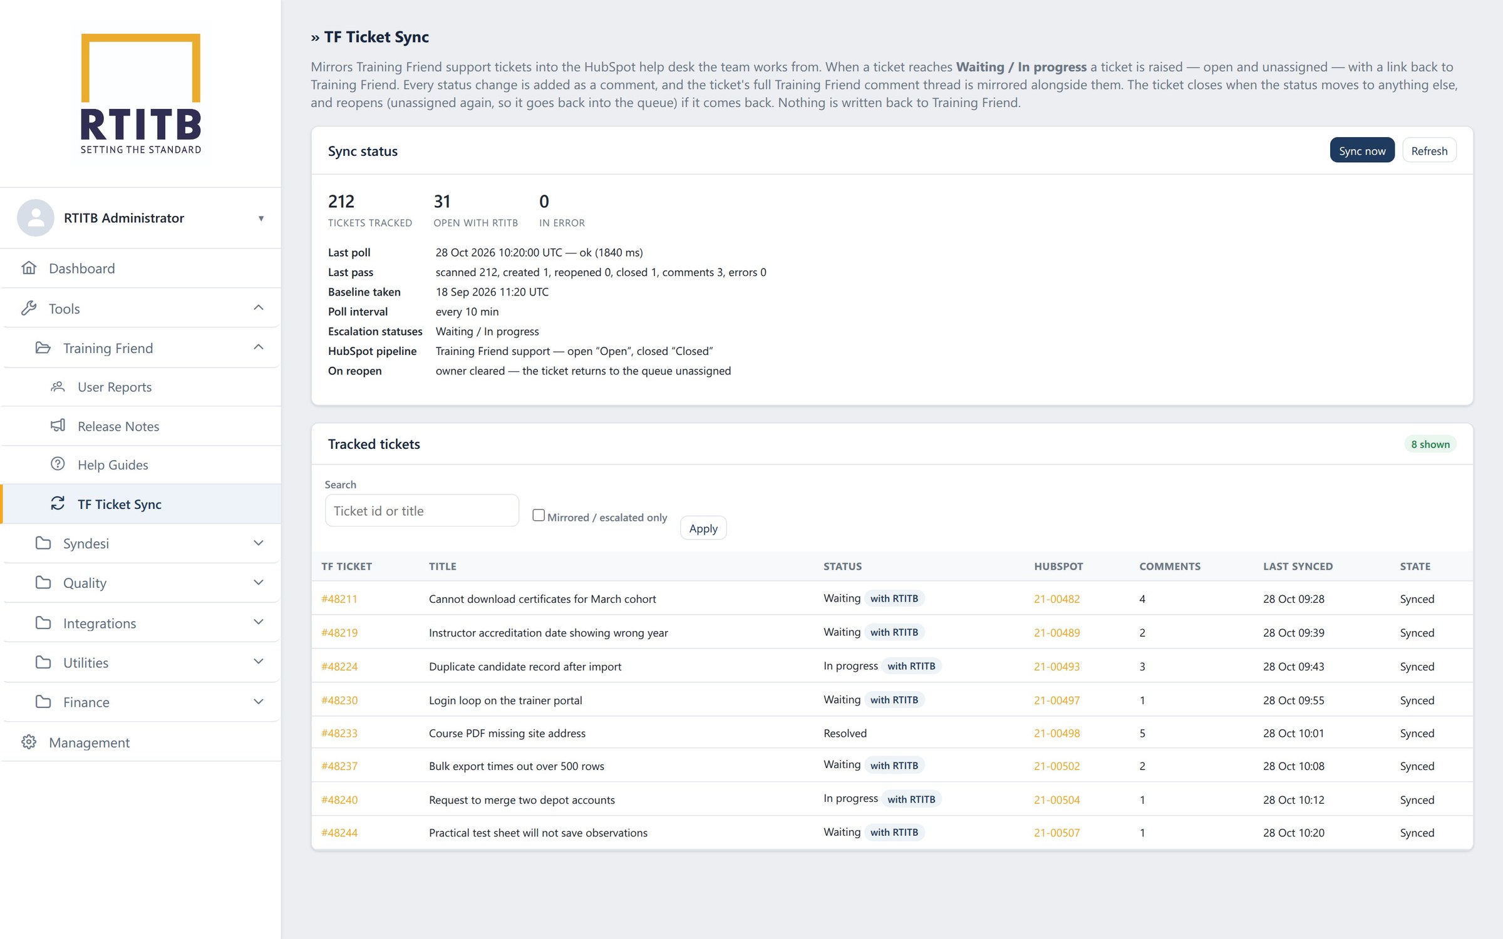The height and width of the screenshot is (939, 1503).
Task: Open User Reports in the sidebar
Action: pyautogui.click(x=141, y=387)
